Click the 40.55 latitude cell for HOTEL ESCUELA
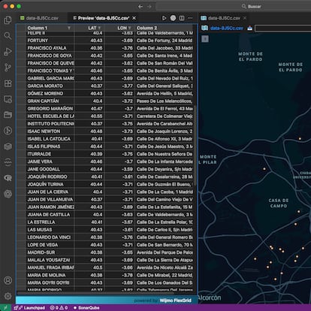311x311 pixels. pyautogui.click(x=89, y=116)
